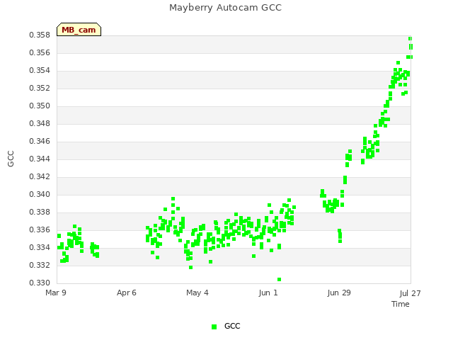Click the Jun 29 x-axis label
Viewport: 453px width, 340px height.
point(339,293)
